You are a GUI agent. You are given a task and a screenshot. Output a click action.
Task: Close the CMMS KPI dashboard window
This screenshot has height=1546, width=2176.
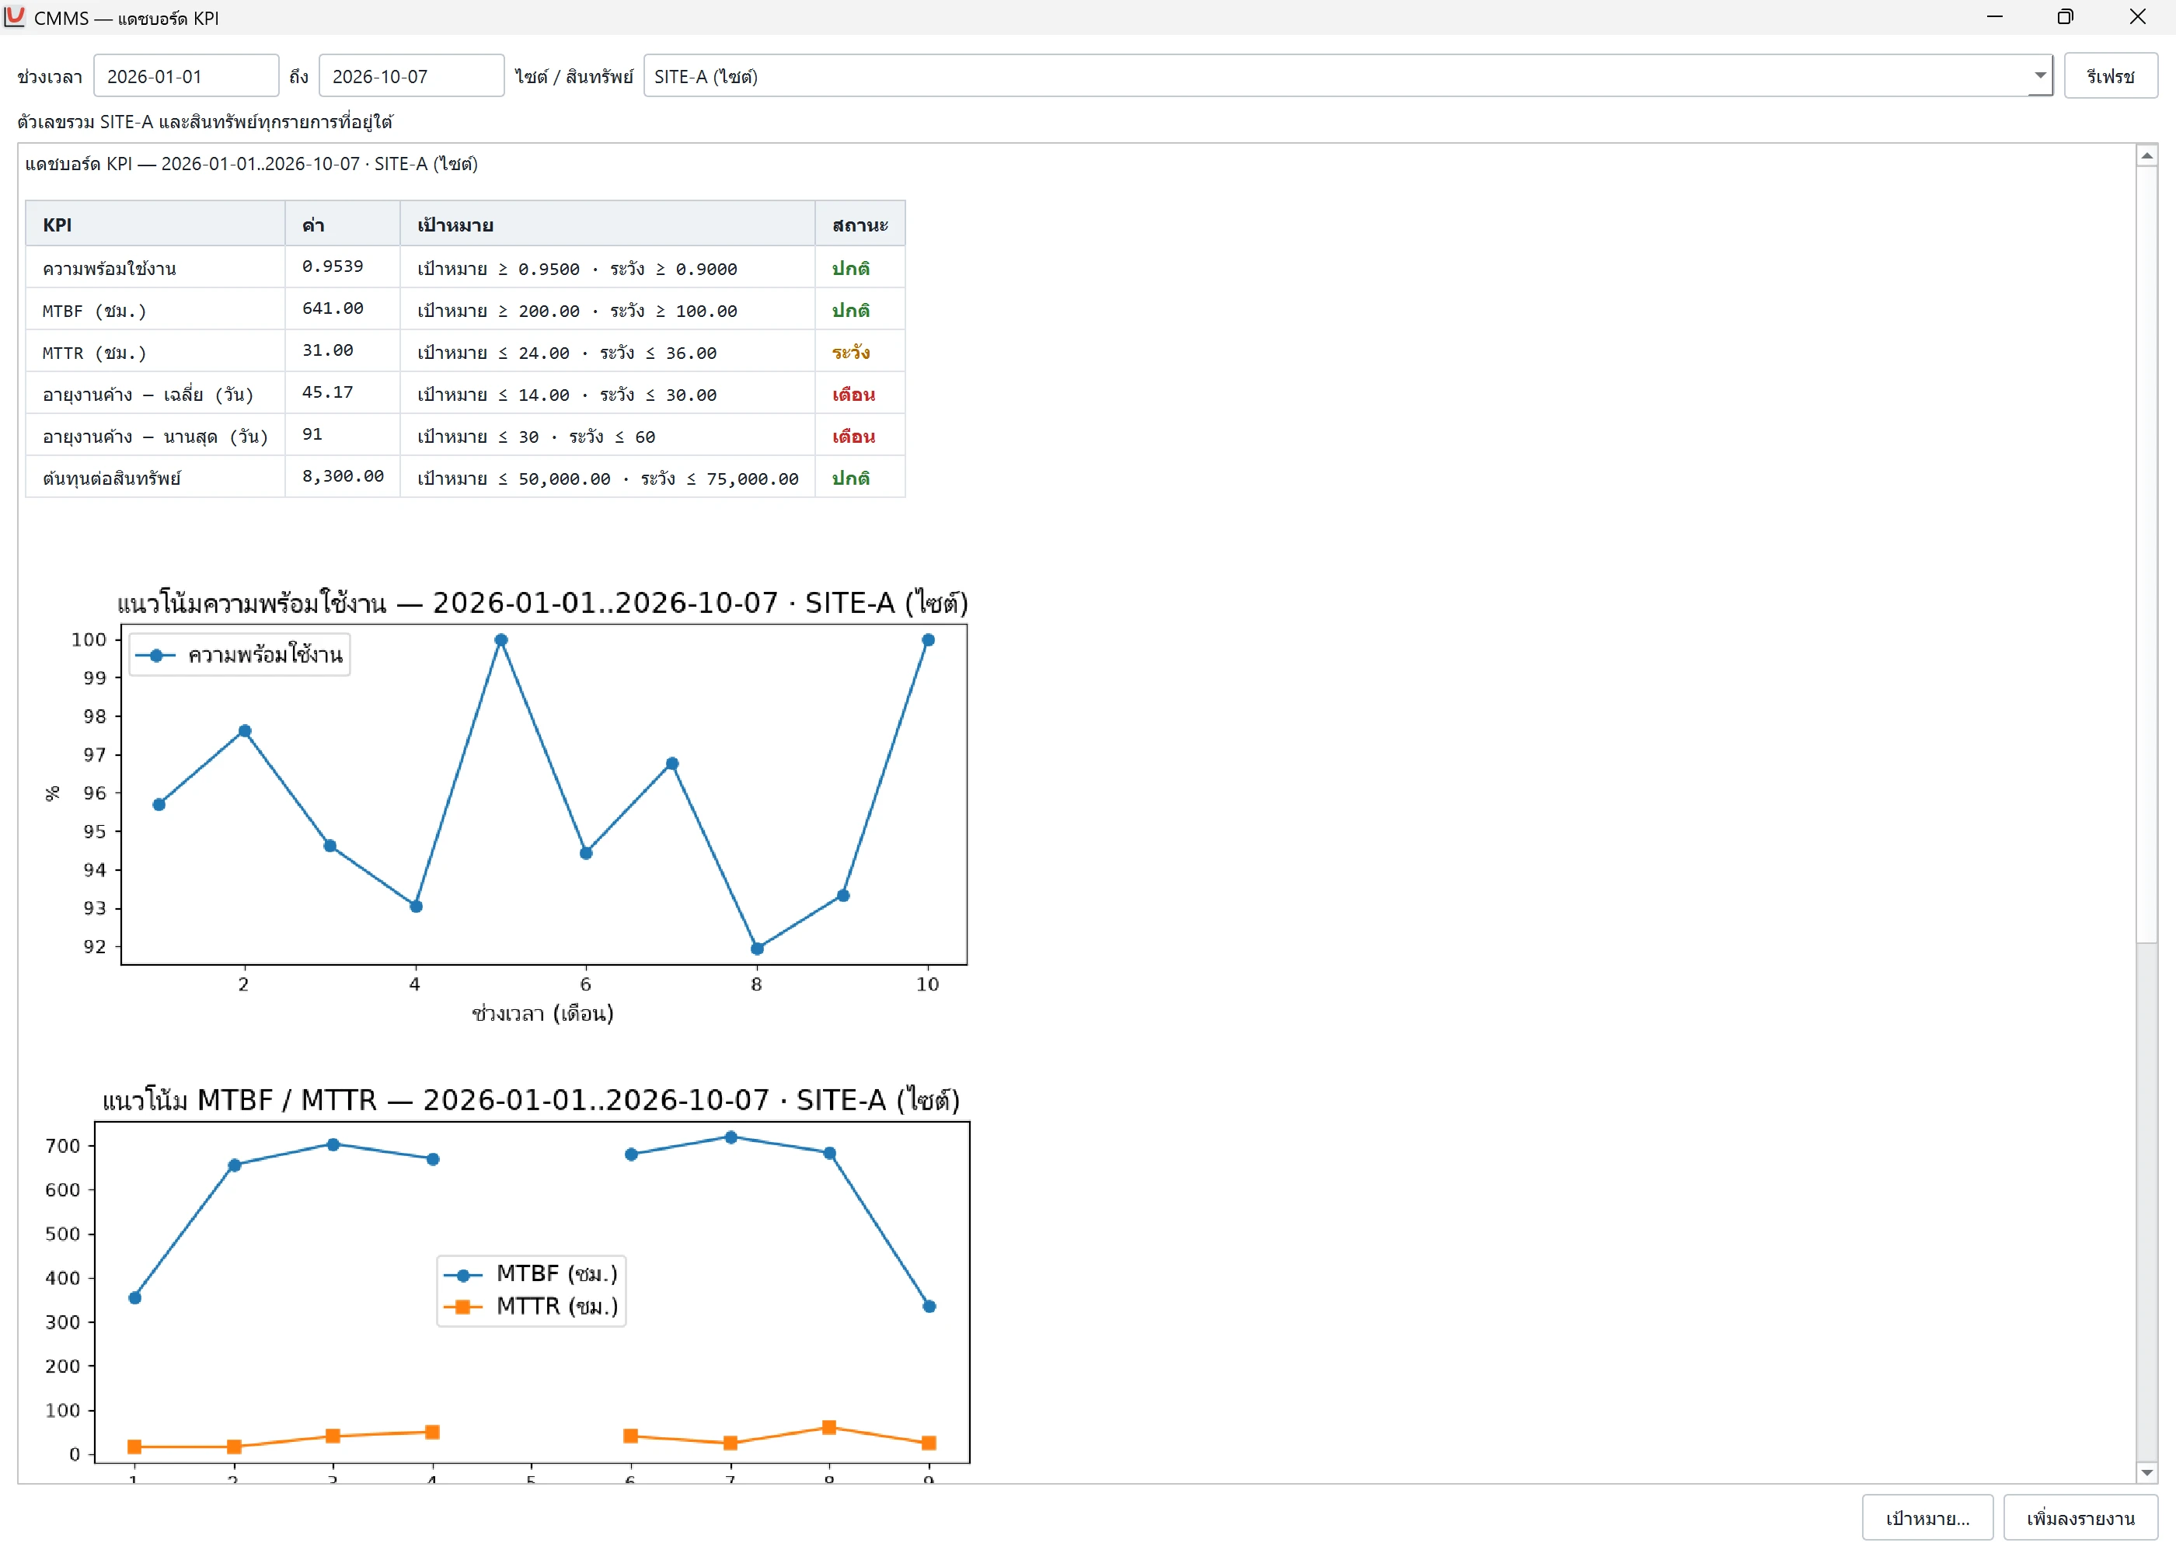[2137, 17]
